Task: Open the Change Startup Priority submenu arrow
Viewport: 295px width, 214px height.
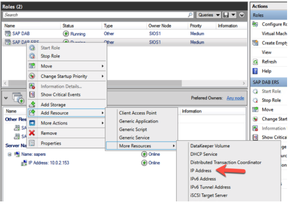Action: click(103, 76)
